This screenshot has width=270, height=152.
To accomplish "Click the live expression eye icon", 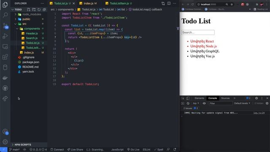I will tap(204, 103).
